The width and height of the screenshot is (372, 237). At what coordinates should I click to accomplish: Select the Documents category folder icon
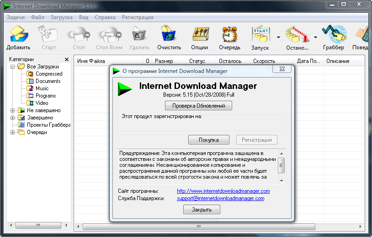30,81
